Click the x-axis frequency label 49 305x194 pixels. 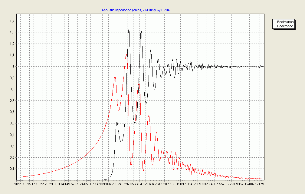coord(68,184)
